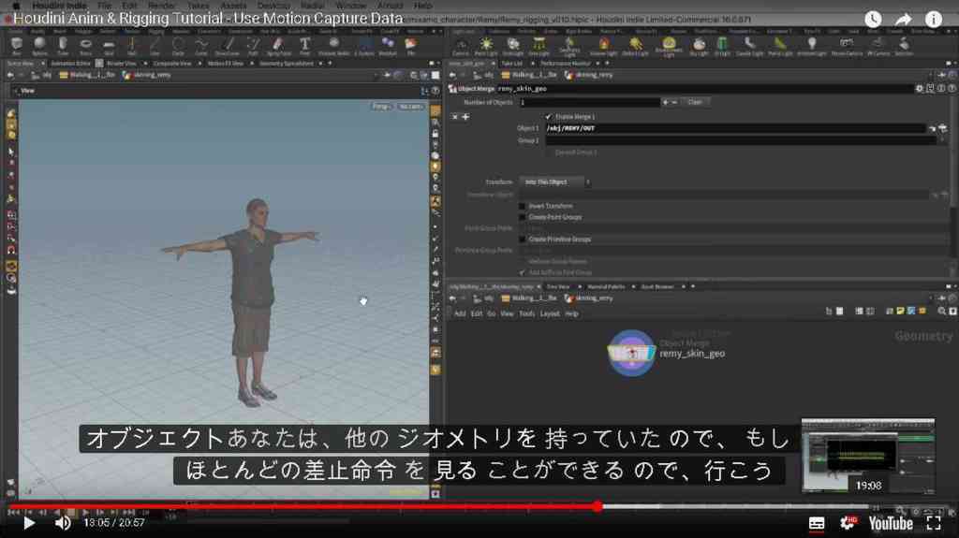Click the red video progress scrubber

[598, 506]
